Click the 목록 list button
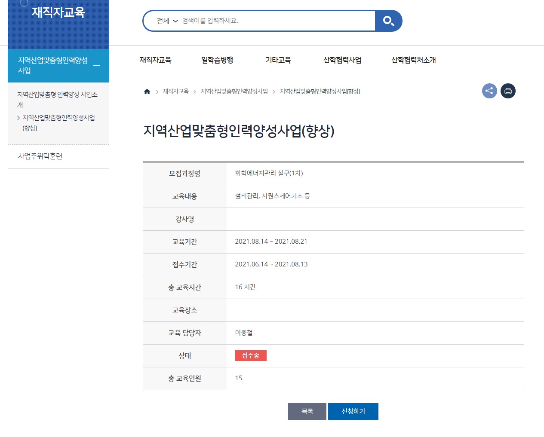The image size is (544, 437). tap(307, 412)
